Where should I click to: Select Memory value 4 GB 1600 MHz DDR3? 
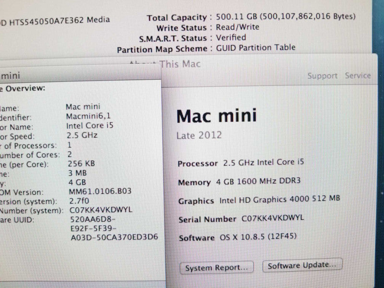[258, 181]
